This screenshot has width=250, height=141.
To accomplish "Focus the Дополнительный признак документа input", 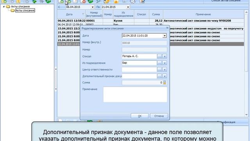I will (x=139, y=76).
